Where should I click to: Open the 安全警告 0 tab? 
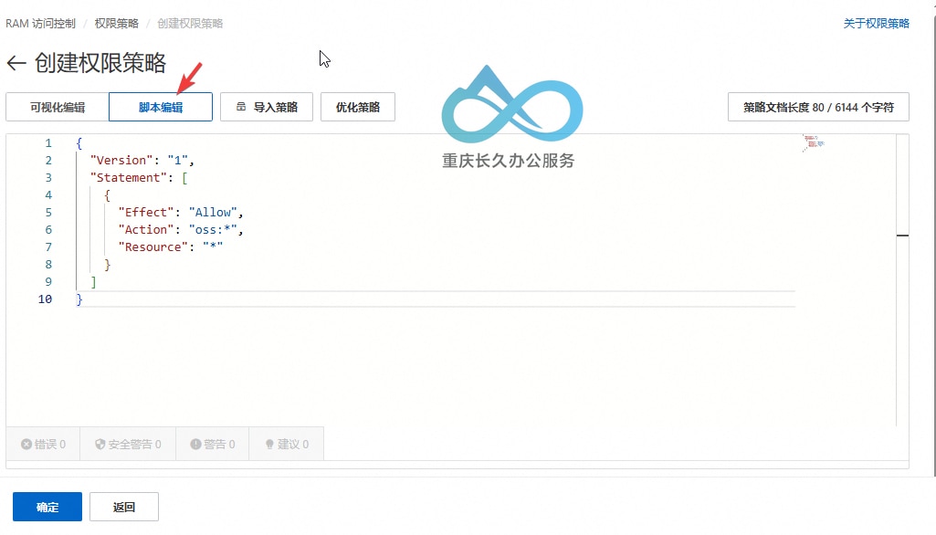[x=128, y=445]
